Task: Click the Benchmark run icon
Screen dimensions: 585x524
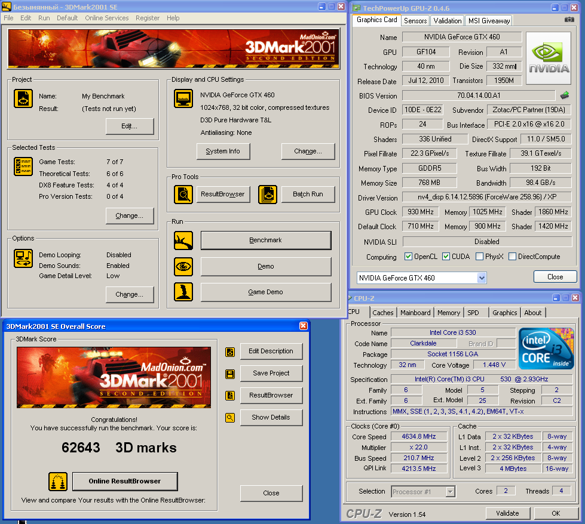Action: coord(183,241)
